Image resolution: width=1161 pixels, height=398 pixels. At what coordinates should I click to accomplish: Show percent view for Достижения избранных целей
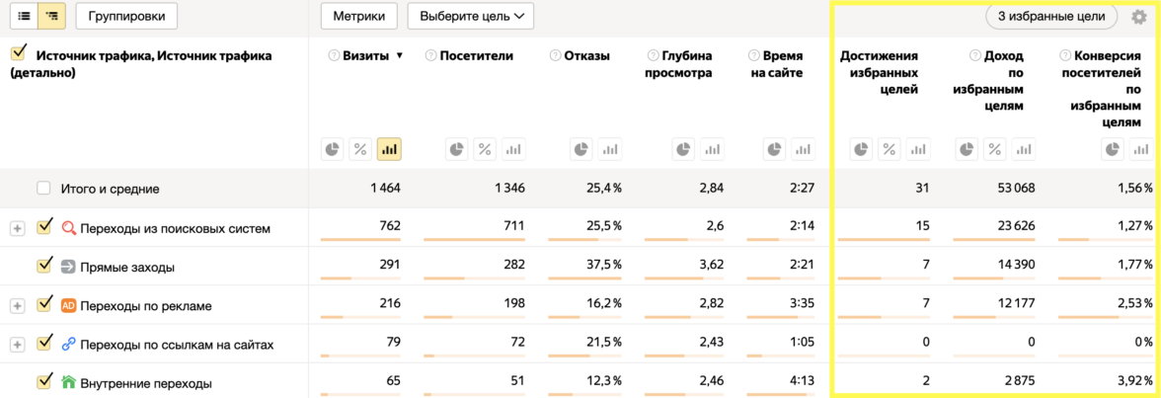point(889,149)
